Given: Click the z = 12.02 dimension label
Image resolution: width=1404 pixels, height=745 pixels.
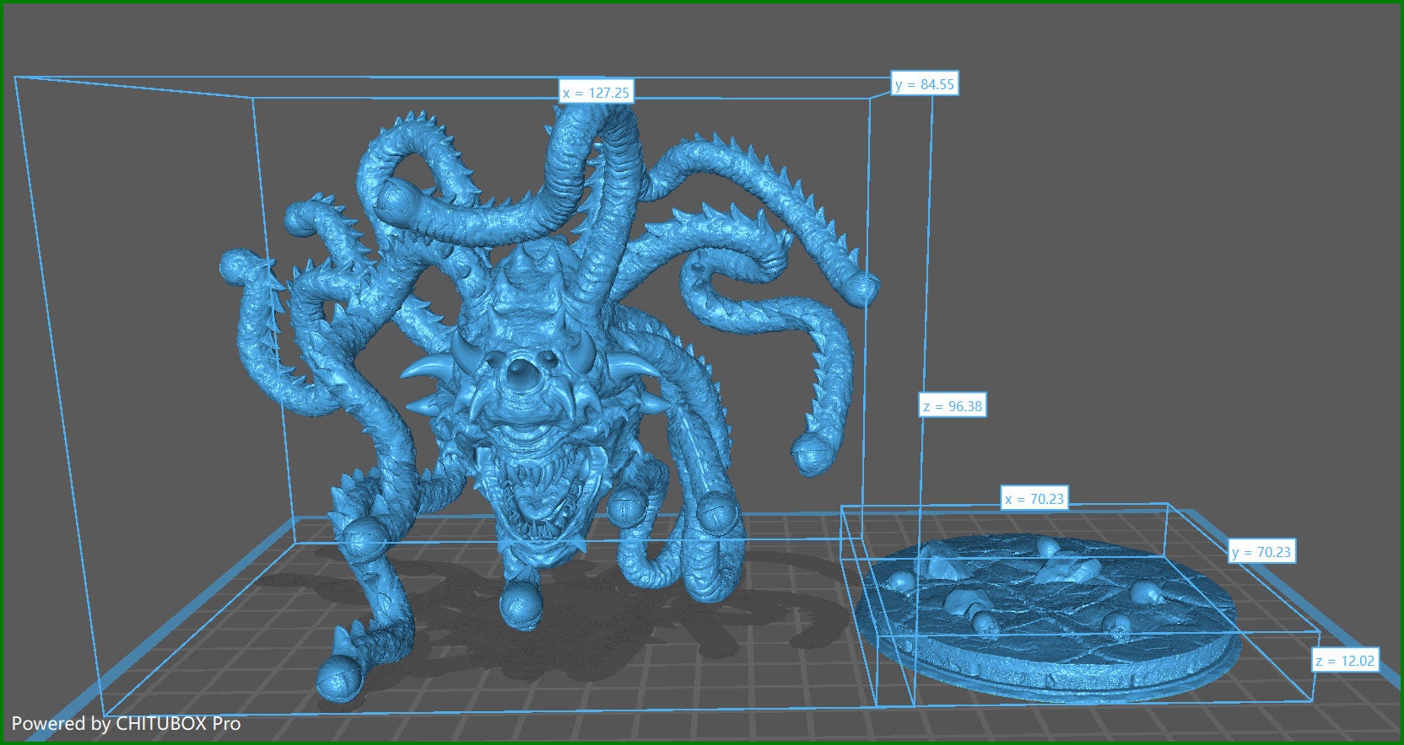Looking at the screenshot, I should pos(1345,661).
